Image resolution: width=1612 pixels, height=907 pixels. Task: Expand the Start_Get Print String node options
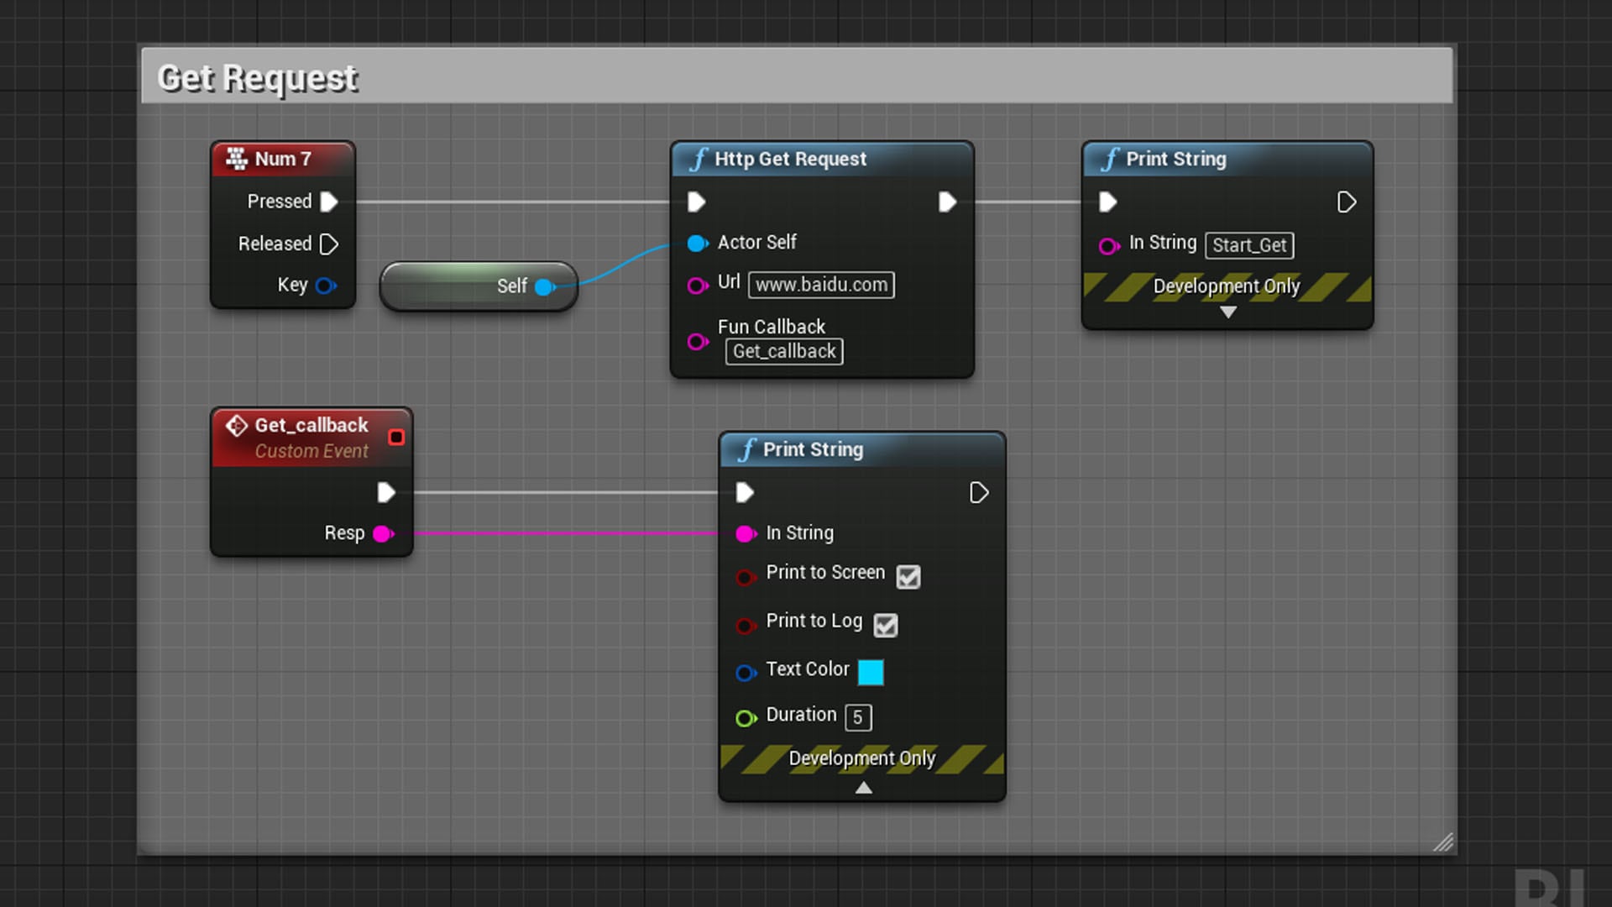coord(1227,312)
